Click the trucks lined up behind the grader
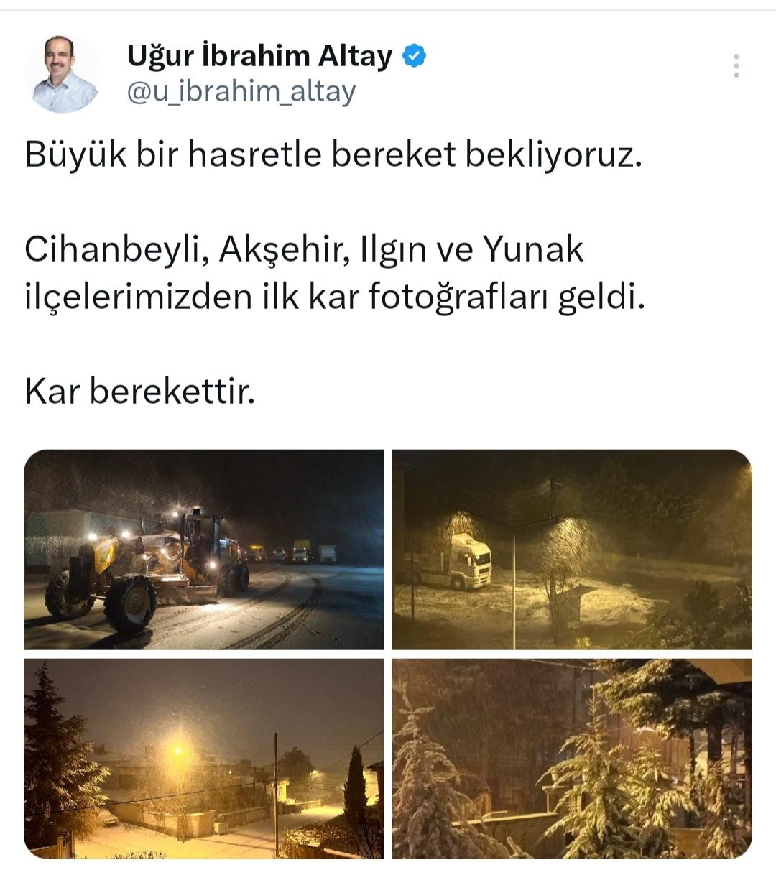 (293, 554)
